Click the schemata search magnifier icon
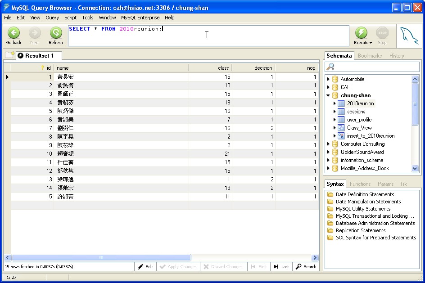The height and width of the screenshot is (283, 425). click(x=330, y=67)
